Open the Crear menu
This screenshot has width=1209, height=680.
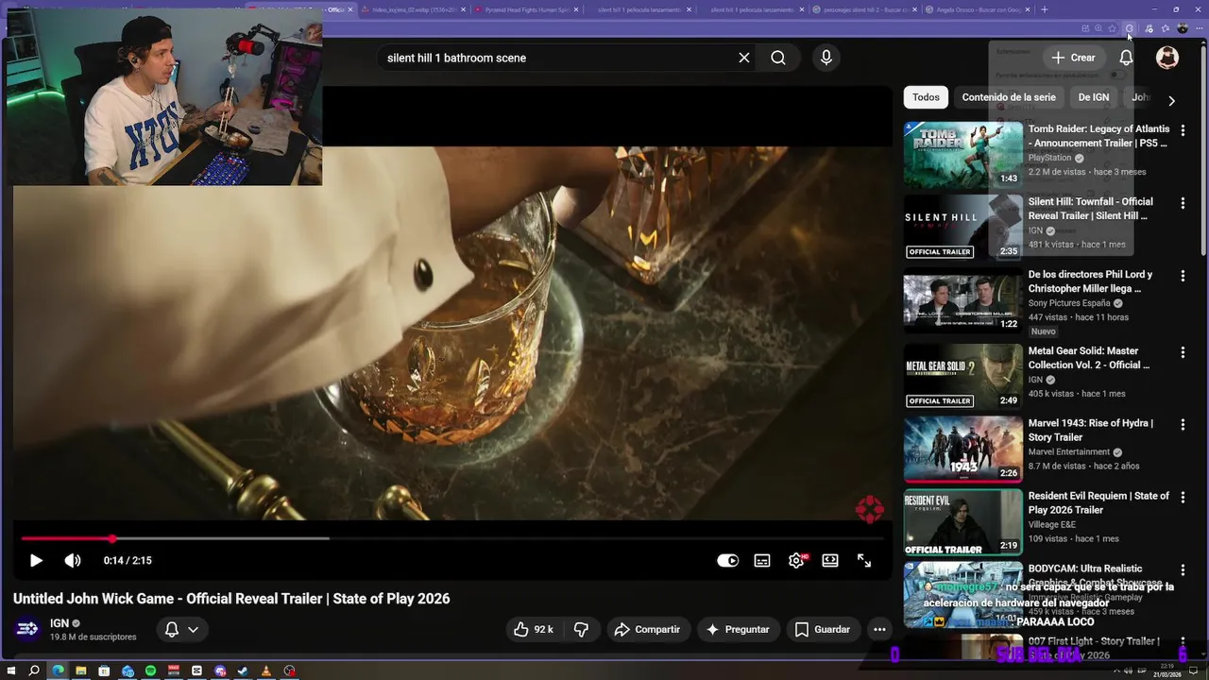[x=1074, y=58]
